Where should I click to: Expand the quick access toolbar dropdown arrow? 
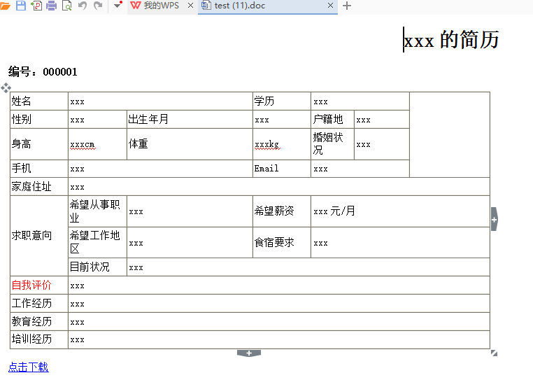(x=117, y=6)
